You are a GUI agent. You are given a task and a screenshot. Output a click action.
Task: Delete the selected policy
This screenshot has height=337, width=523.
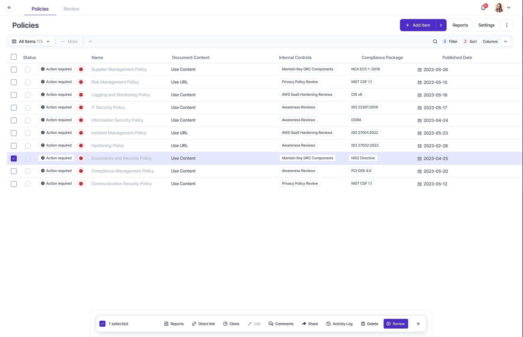369,324
